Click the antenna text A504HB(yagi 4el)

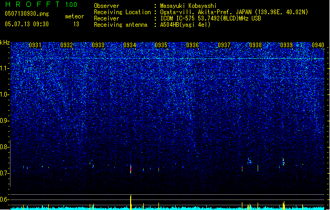[x=185, y=25]
